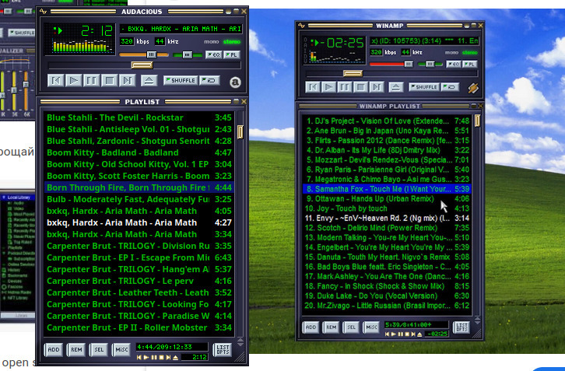Select 'Carpenter Brut - EP II - Roller Mobster'

coord(139,327)
